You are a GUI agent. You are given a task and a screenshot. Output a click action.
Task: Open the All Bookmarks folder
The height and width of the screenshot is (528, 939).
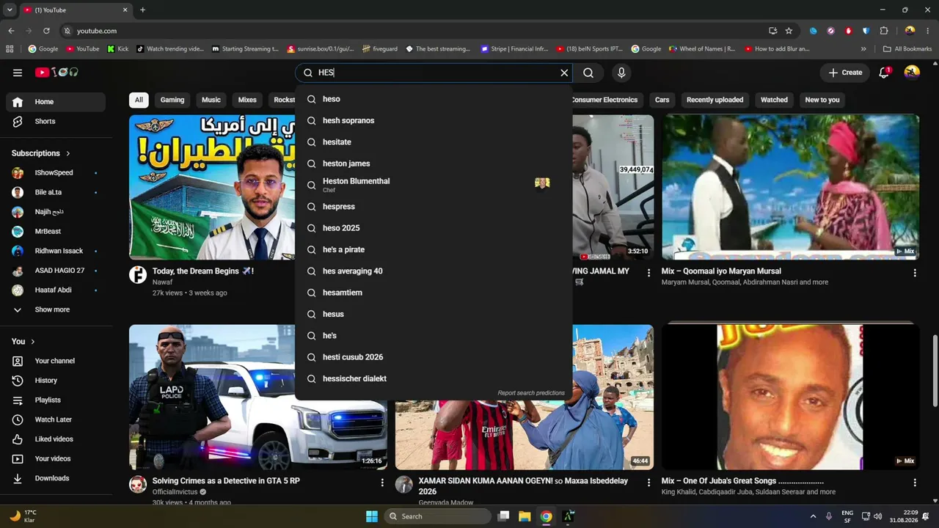tap(907, 49)
